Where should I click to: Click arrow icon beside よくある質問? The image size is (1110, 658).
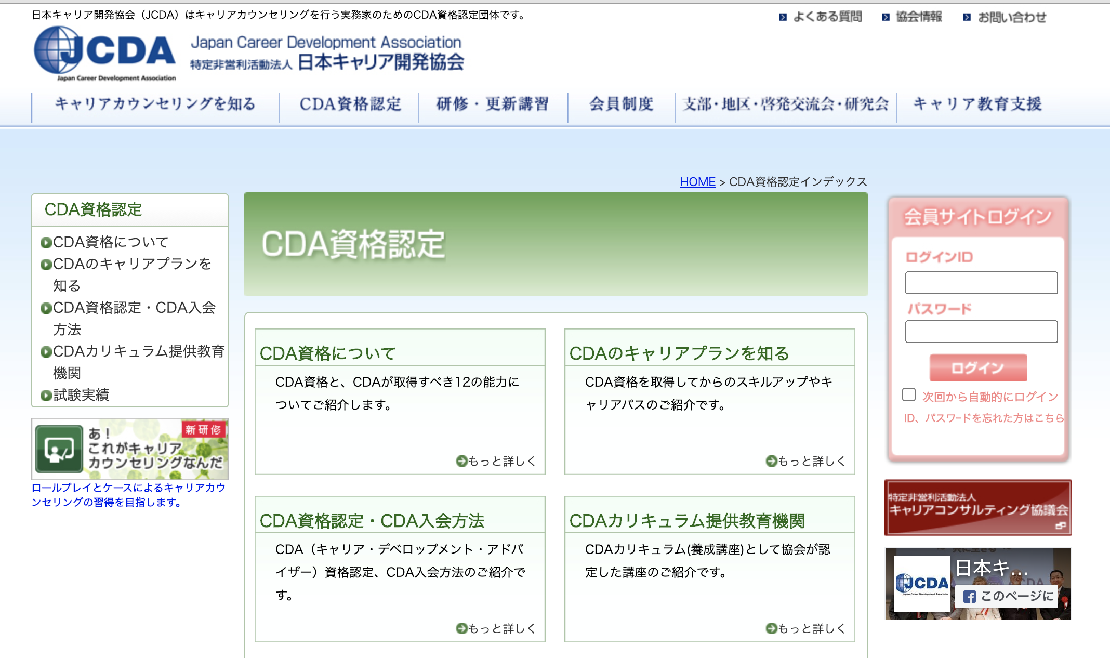pos(783,17)
